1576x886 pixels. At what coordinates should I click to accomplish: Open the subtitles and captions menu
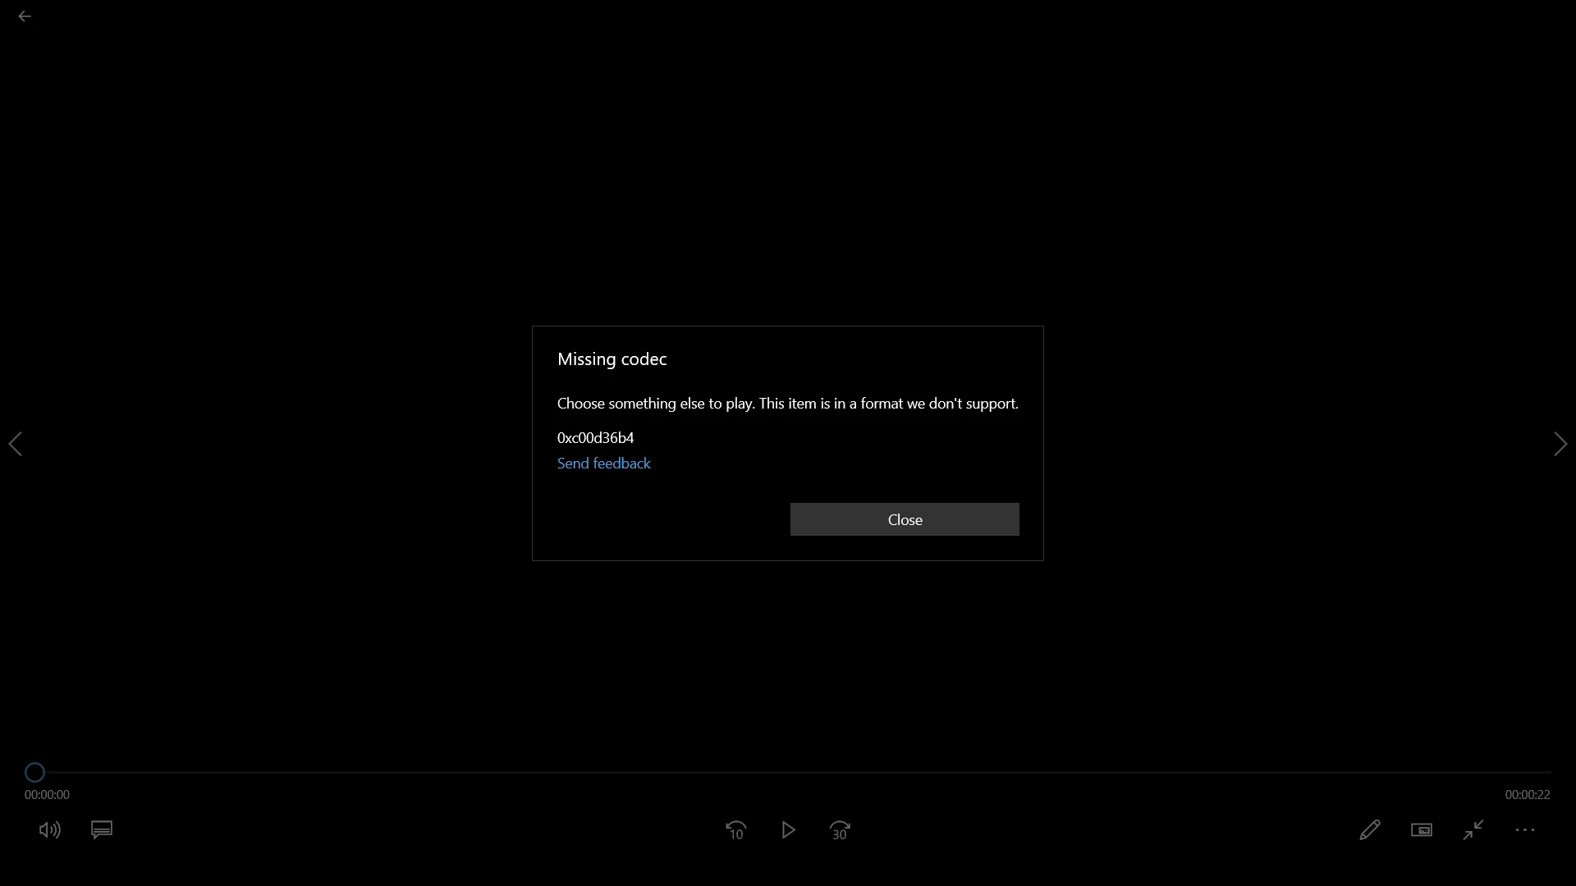click(102, 830)
